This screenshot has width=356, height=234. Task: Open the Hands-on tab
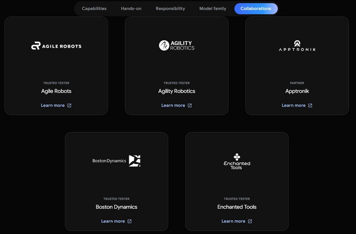pos(131,9)
